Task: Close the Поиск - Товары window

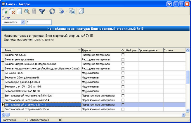Action: 187,4
